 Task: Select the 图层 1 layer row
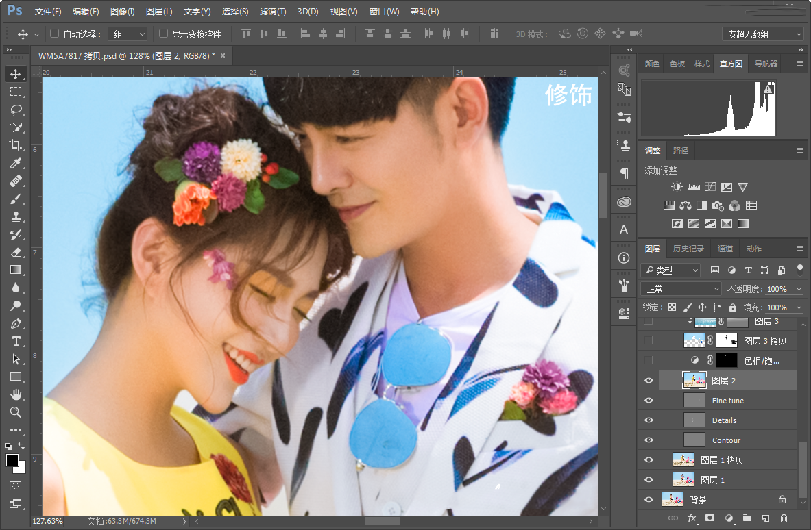[x=728, y=480]
